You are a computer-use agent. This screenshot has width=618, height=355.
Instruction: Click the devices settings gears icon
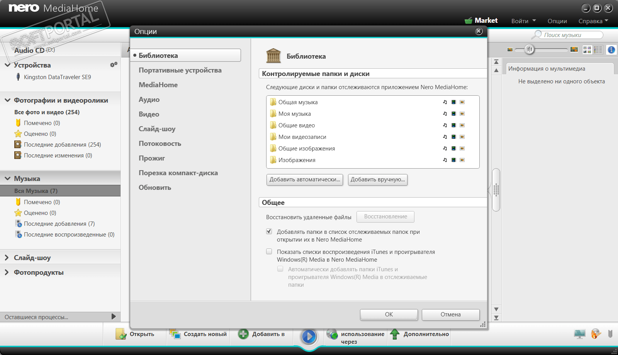click(114, 65)
